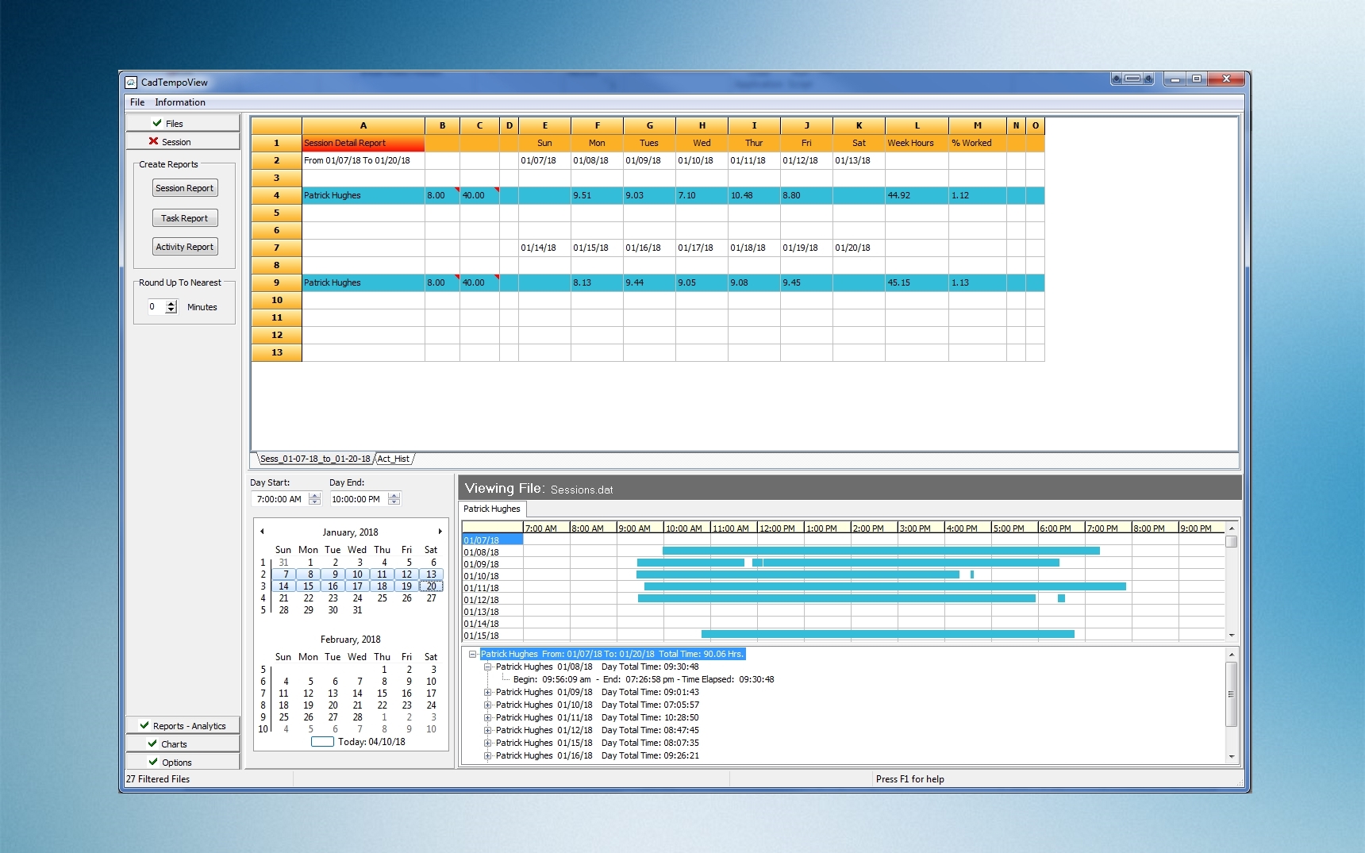Click the 40.00 cell in row 9
Screen dimensions: 1365x853
pyautogui.click(x=479, y=282)
